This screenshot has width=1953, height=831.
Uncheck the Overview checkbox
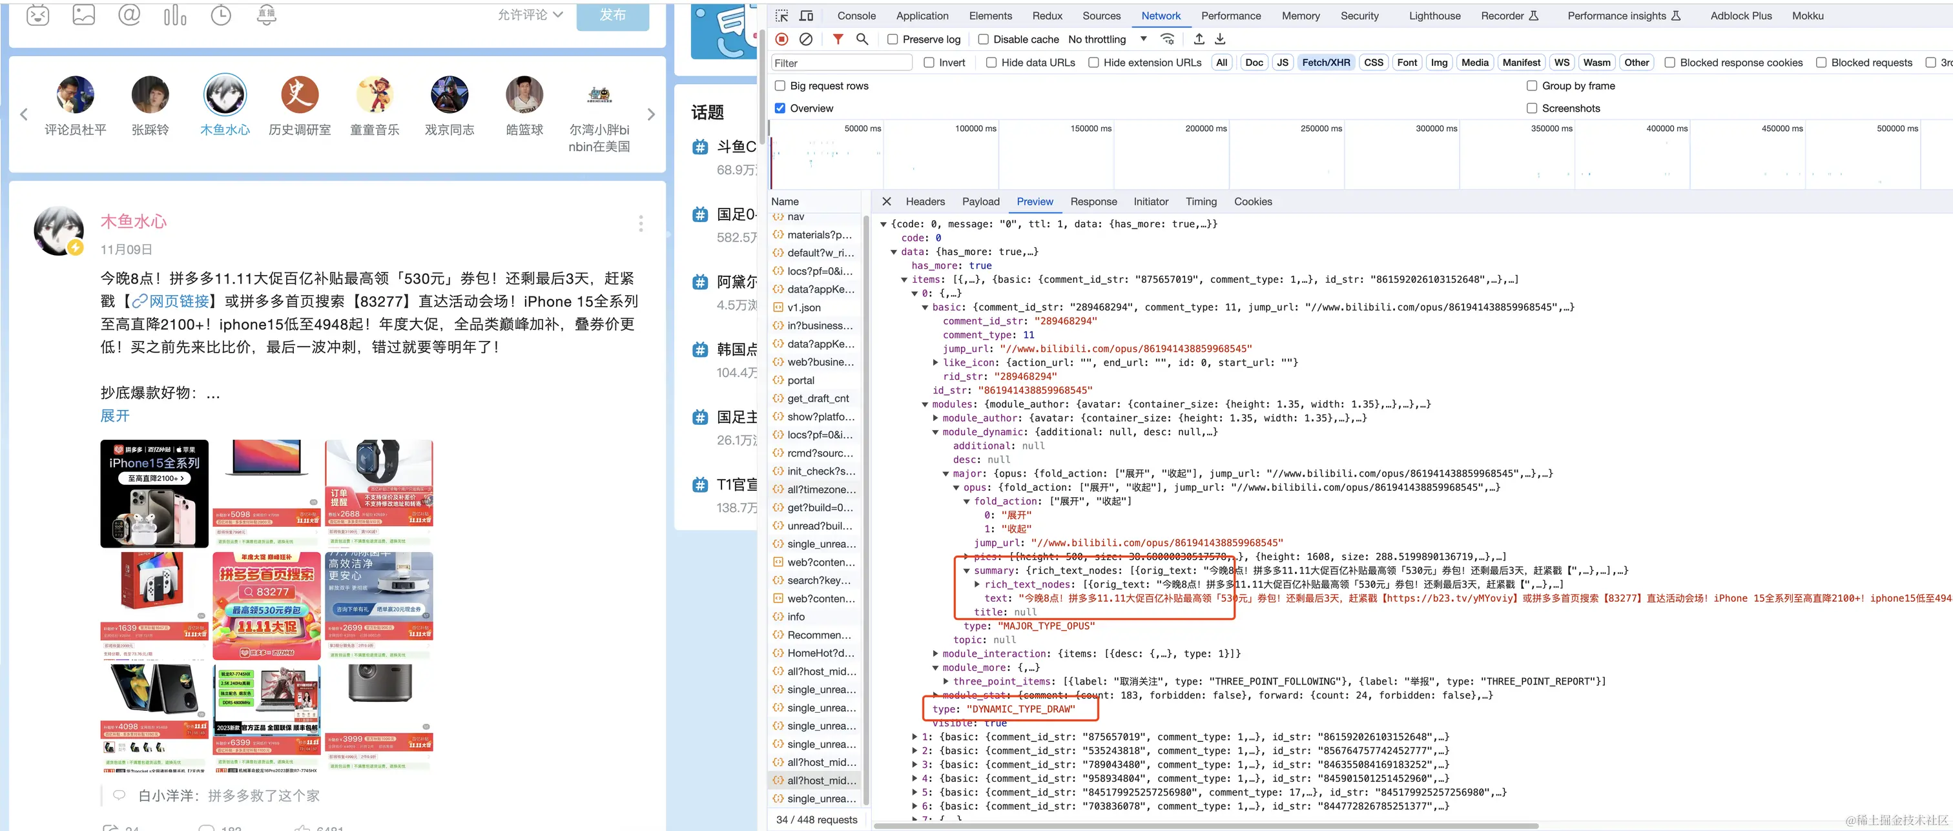pos(780,108)
